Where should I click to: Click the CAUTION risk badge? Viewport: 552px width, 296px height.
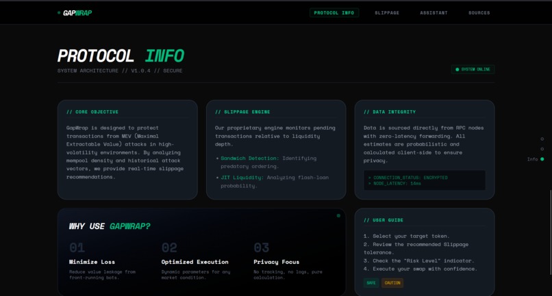coord(392,282)
